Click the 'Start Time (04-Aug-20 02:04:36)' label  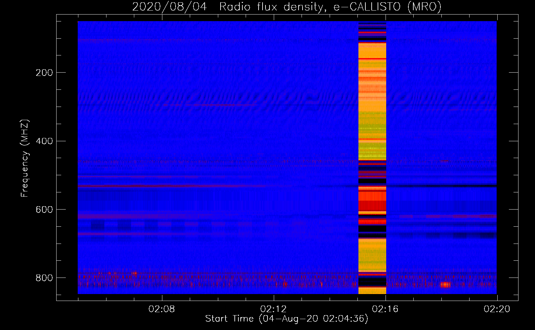coord(287,319)
